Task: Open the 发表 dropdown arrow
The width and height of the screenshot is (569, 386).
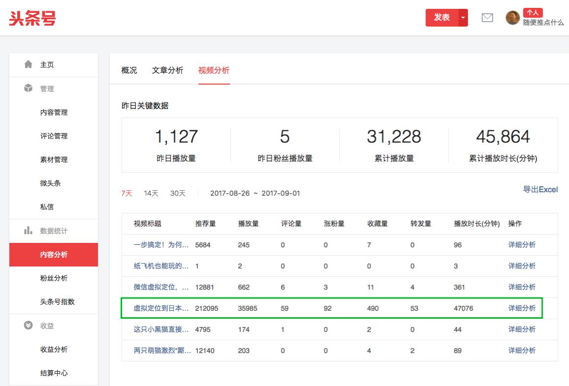Action: tap(462, 17)
